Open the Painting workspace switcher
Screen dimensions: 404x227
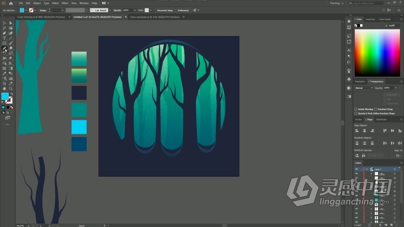(x=337, y=3)
